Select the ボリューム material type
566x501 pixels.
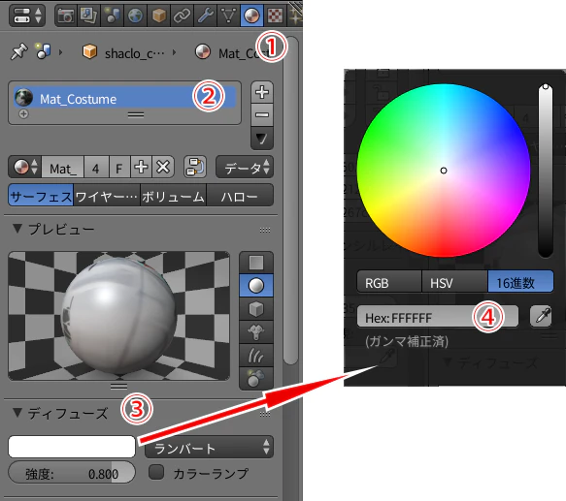(x=173, y=196)
